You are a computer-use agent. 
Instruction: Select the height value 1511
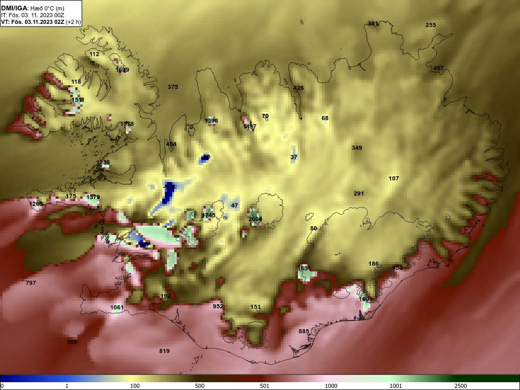[x=78, y=100]
